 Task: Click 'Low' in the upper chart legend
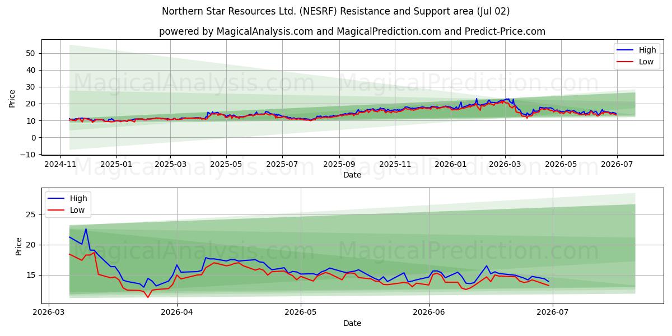647,62
